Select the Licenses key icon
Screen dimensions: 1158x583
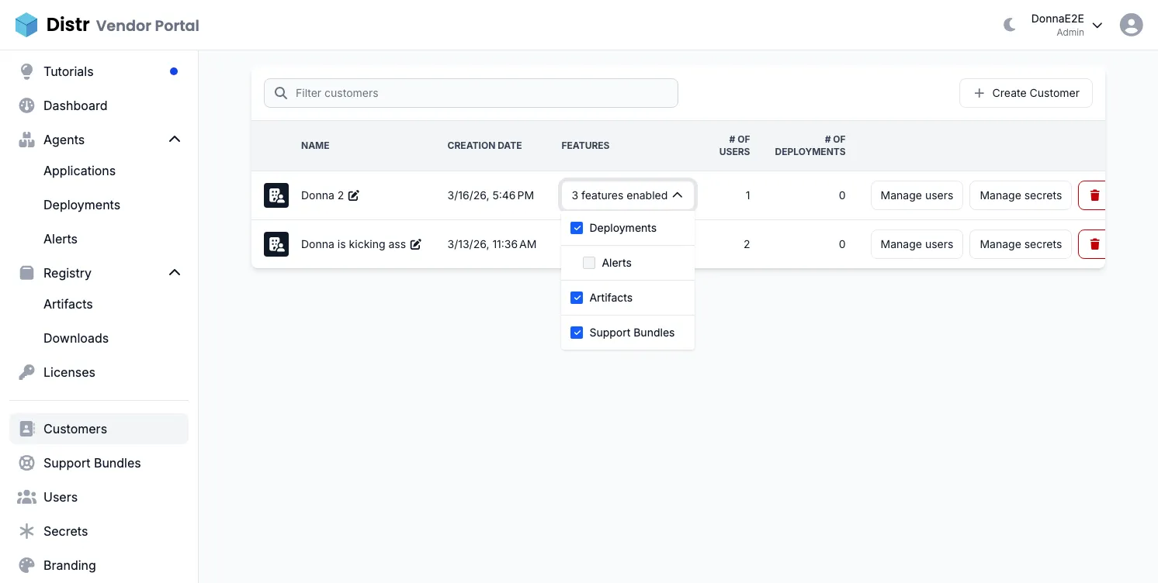(x=26, y=372)
